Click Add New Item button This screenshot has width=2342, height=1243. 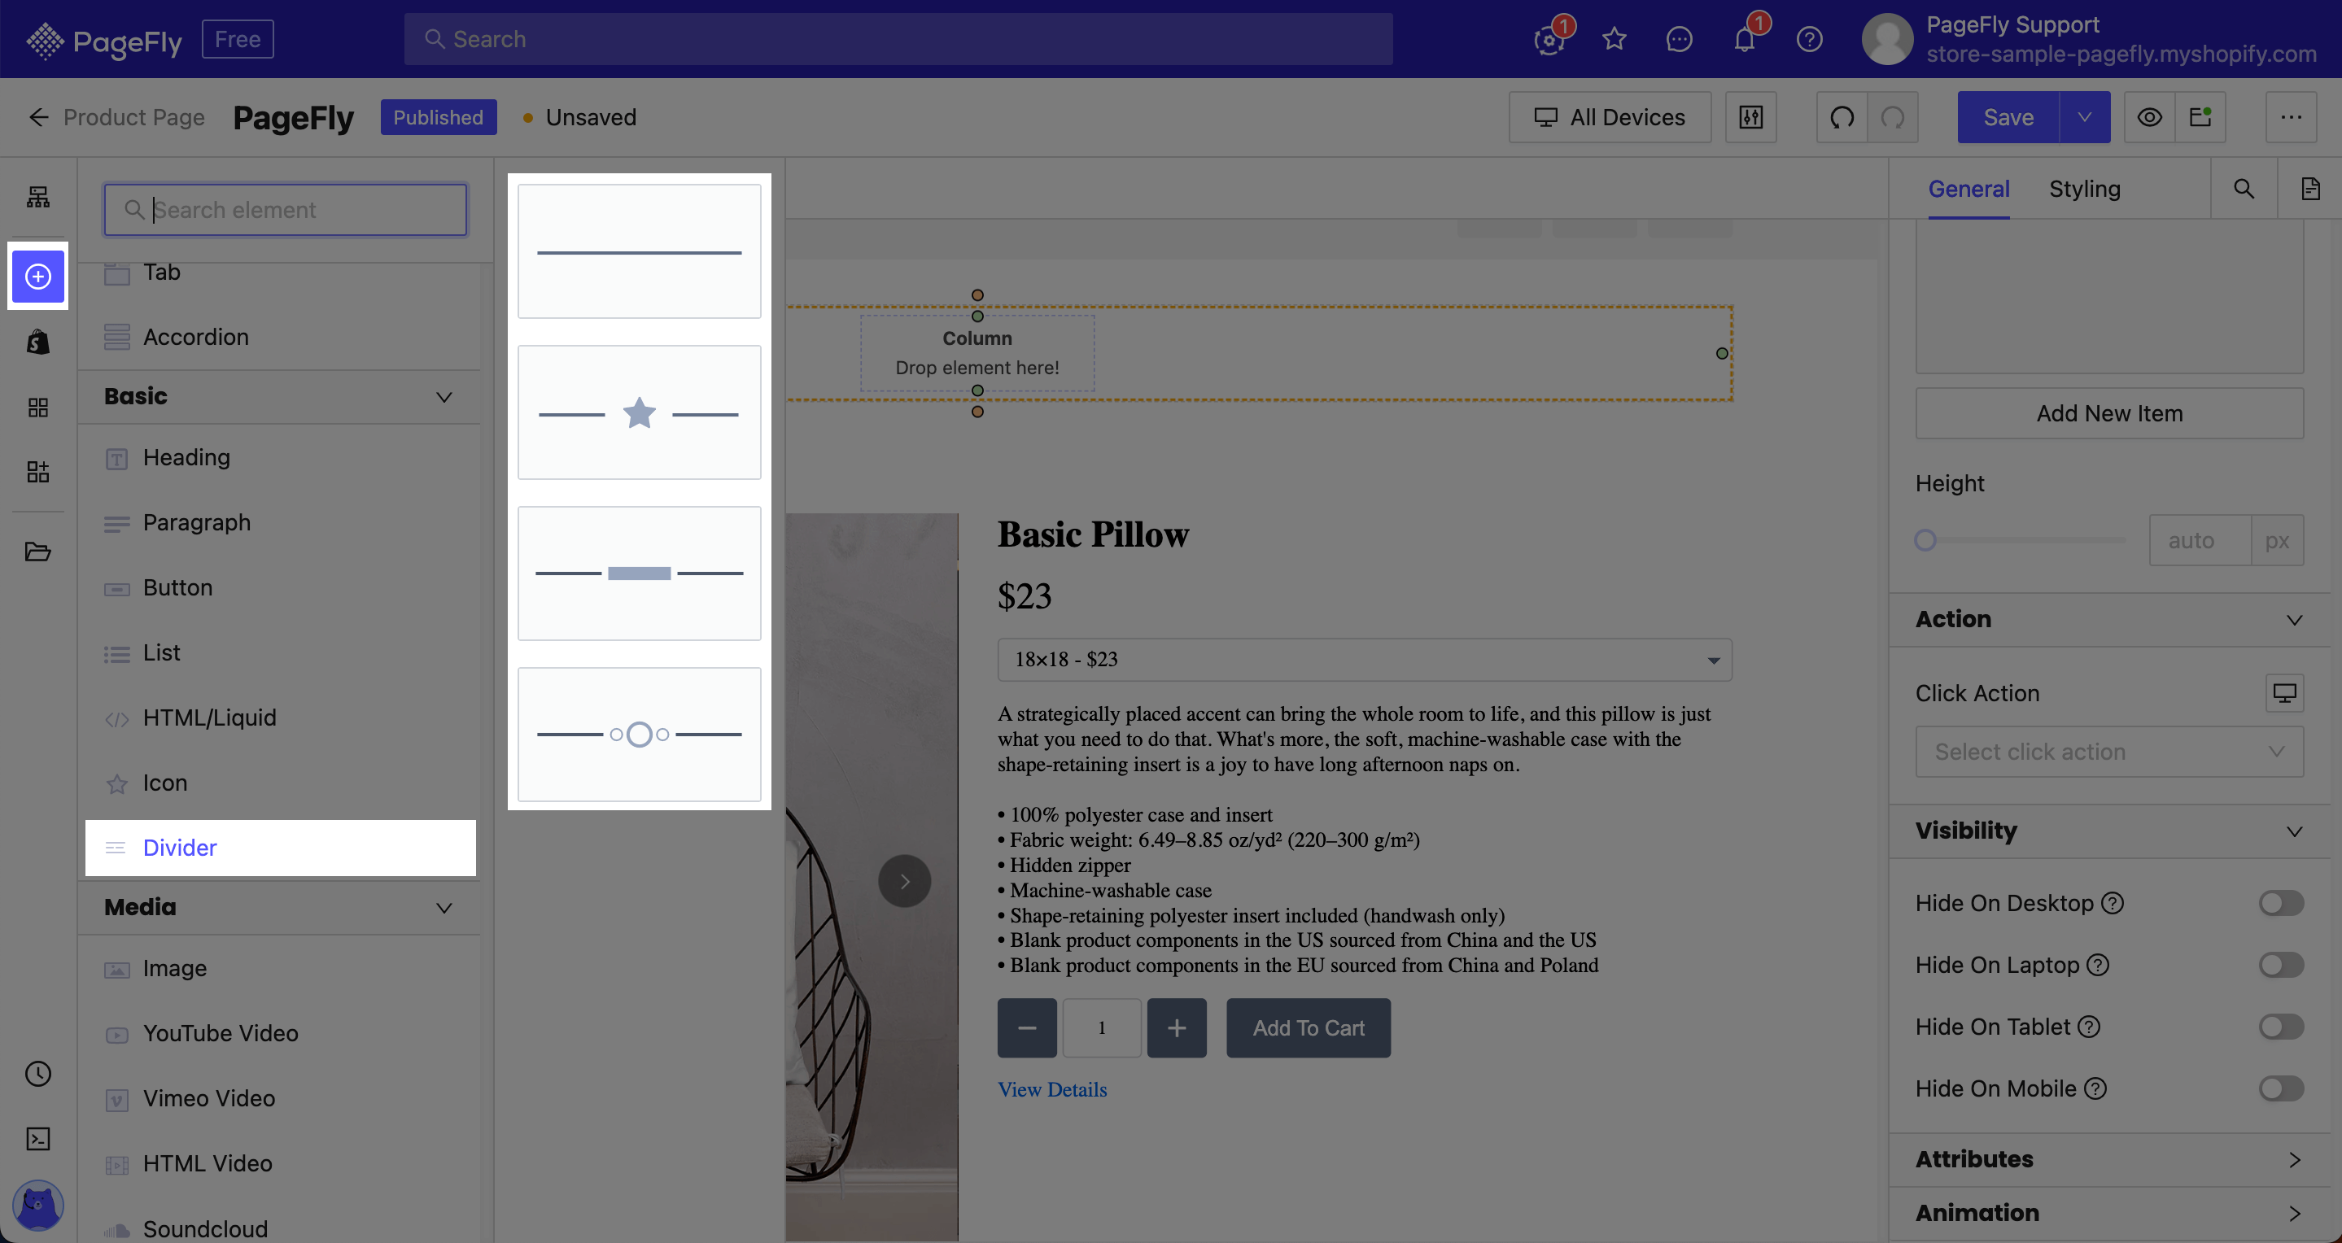point(2109,413)
